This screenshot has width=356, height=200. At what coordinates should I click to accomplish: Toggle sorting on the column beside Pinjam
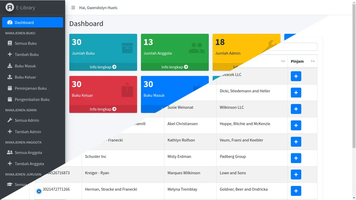283,61
